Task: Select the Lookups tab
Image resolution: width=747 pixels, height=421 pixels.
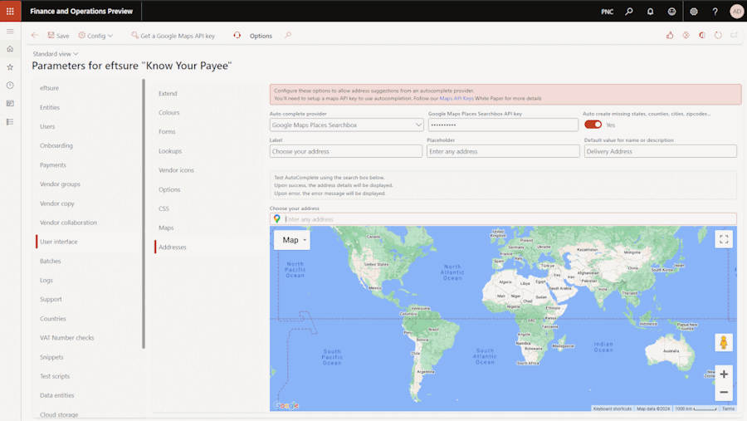Action: 170,151
